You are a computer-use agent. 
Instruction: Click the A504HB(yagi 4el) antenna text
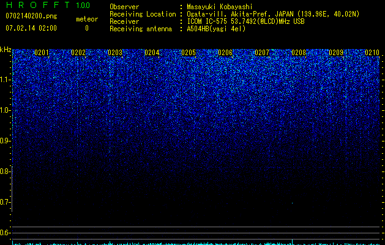click(x=216, y=29)
